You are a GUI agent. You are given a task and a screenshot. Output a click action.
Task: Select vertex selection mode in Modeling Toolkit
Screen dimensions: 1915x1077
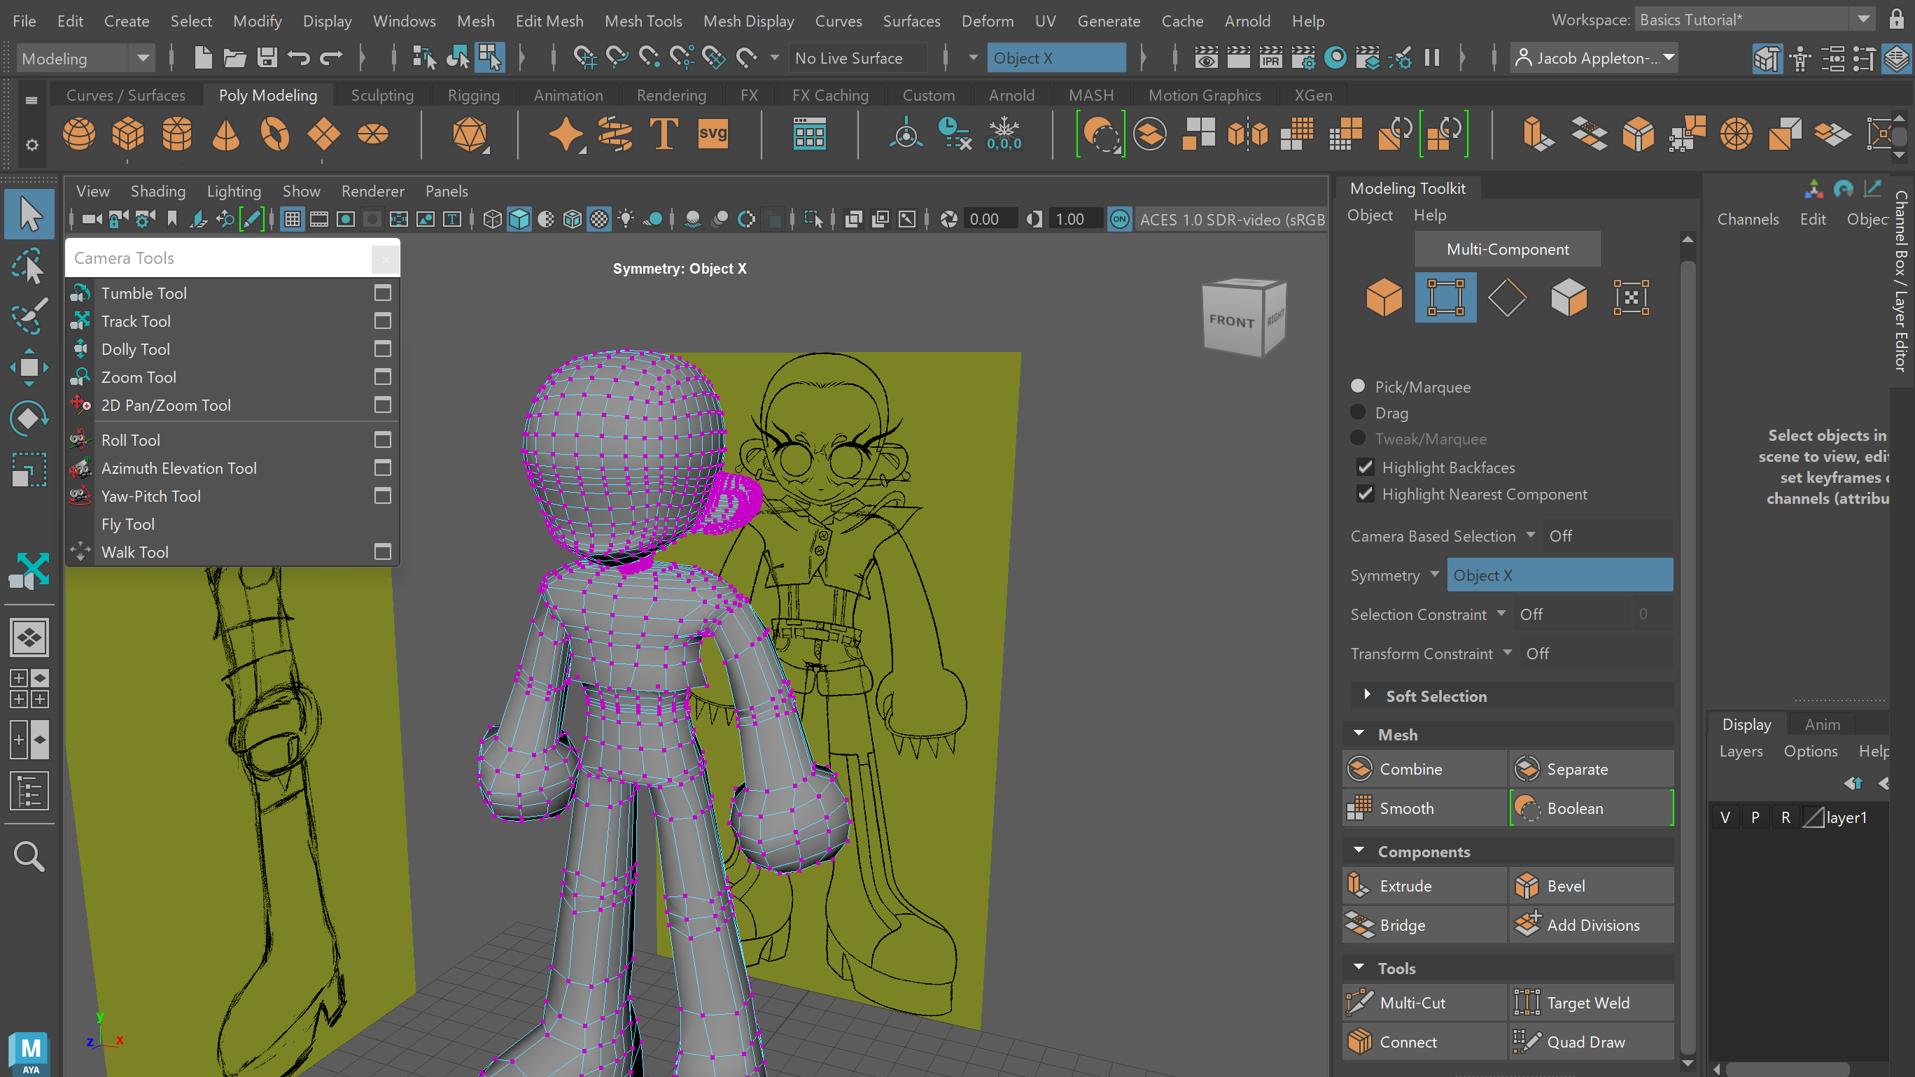tap(1445, 297)
